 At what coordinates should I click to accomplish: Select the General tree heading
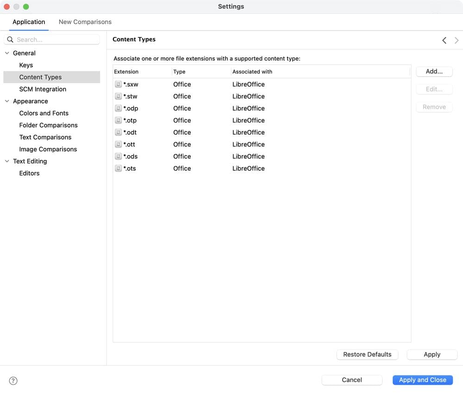[24, 53]
